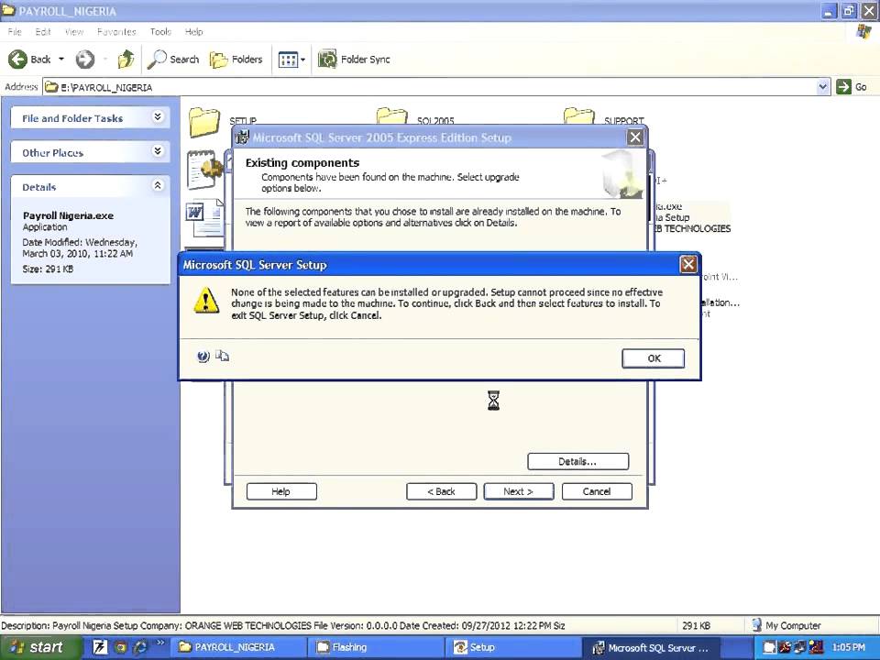Click Help button in setup wizard

point(281,491)
